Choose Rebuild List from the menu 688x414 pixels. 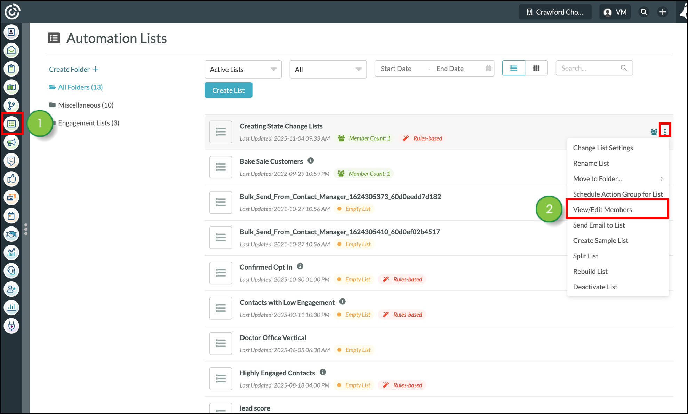(x=590, y=271)
